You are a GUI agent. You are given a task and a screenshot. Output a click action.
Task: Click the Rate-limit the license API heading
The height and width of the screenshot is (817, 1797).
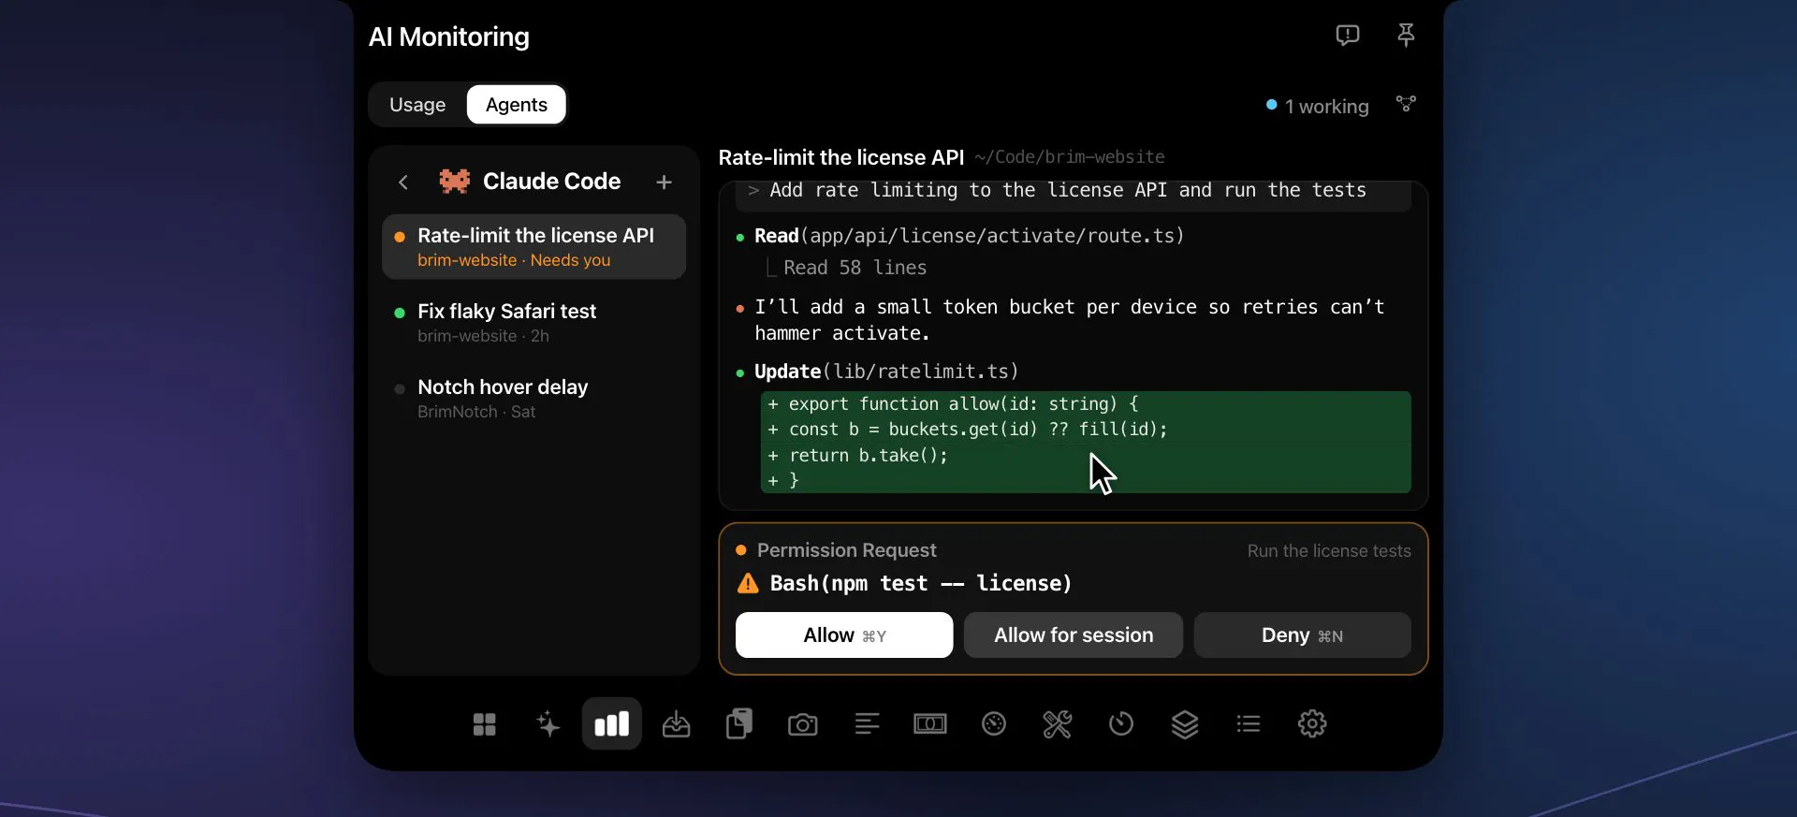[x=841, y=157]
